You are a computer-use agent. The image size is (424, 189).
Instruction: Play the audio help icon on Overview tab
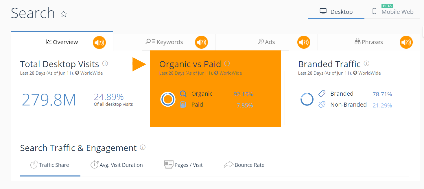[x=99, y=43]
